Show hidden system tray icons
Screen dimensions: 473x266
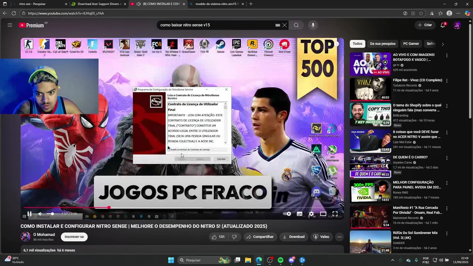tap(392, 260)
